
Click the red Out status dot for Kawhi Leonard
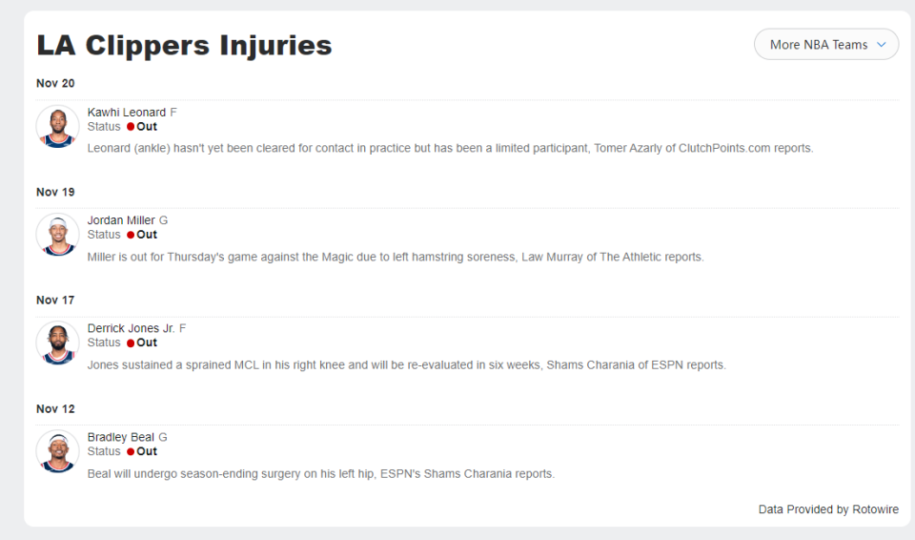(x=131, y=127)
